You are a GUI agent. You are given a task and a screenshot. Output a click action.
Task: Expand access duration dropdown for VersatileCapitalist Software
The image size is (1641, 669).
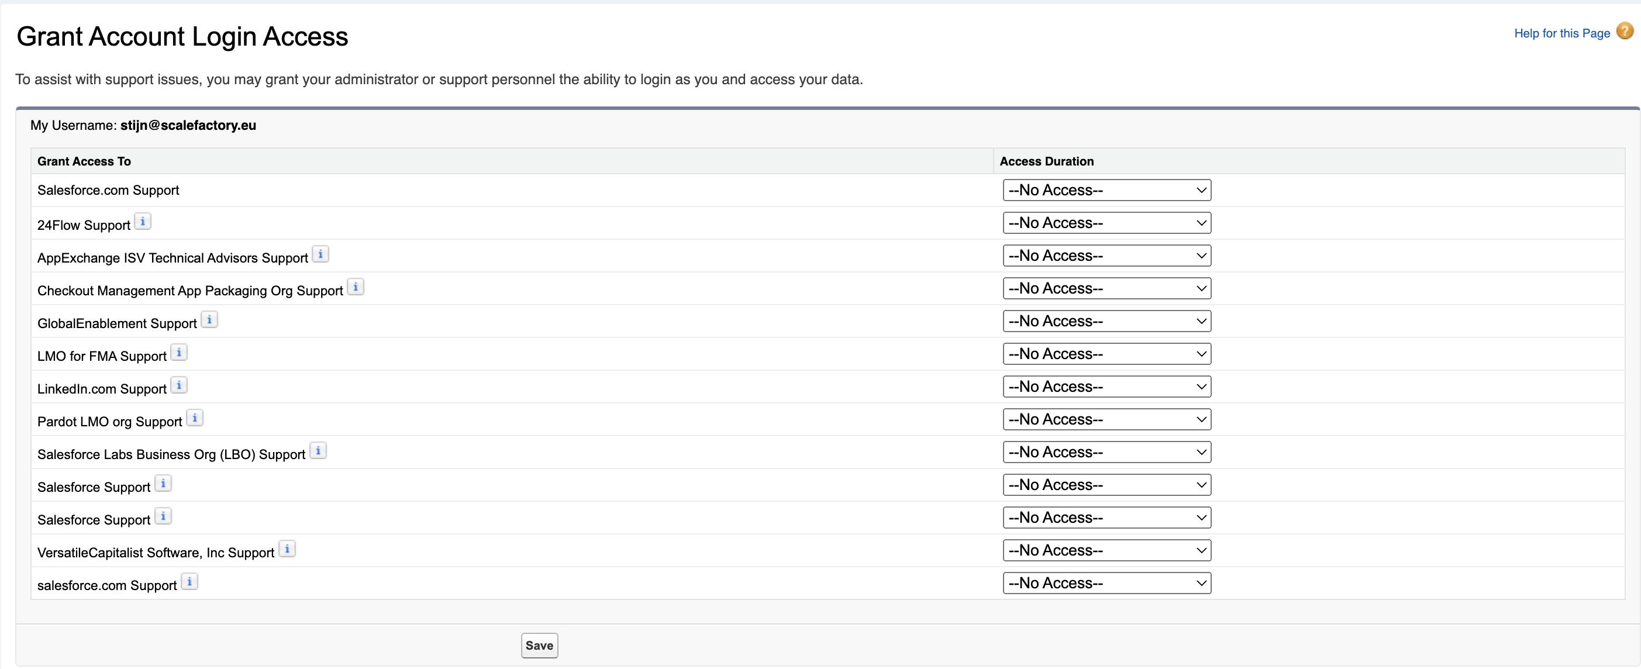click(1106, 550)
